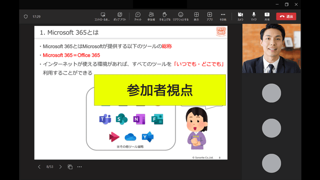Viewport: 320px width, 180px height.
Task: Change the meeting view layout
Action: click(x=196, y=16)
